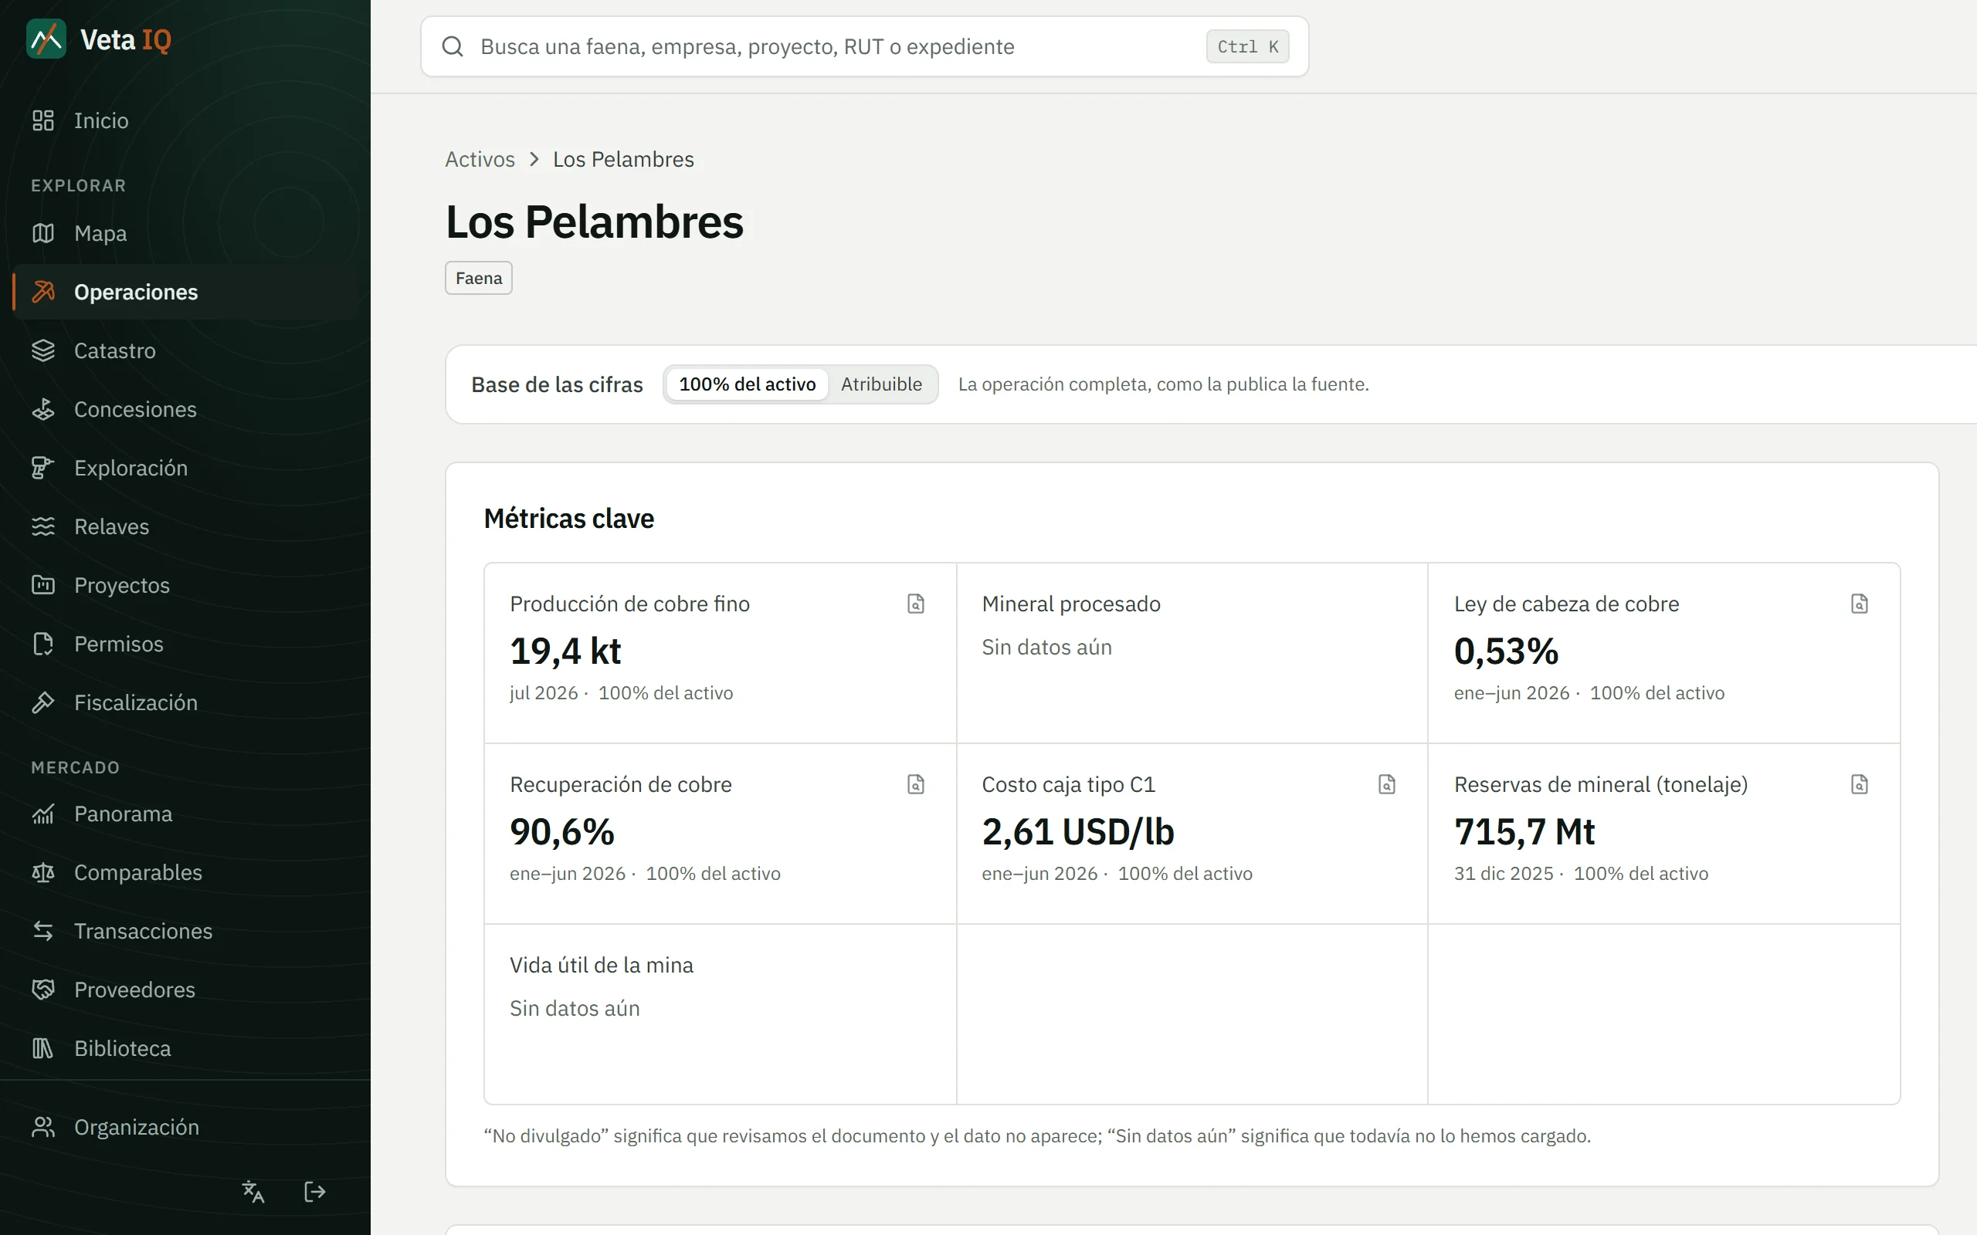Click the Relaves waves icon
The width and height of the screenshot is (1977, 1235).
(x=43, y=527)
